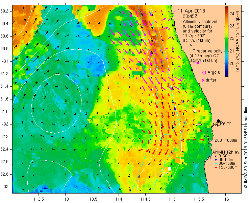
Task: Click the Perth city label
Action: [226, 123]
